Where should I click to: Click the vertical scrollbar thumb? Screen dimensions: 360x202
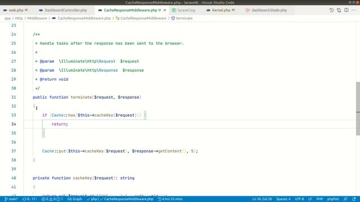358,108
